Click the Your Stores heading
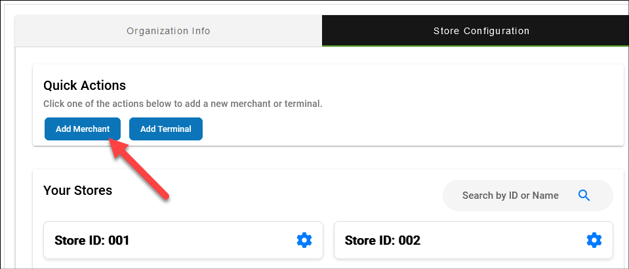 click(x=77, y=190)
